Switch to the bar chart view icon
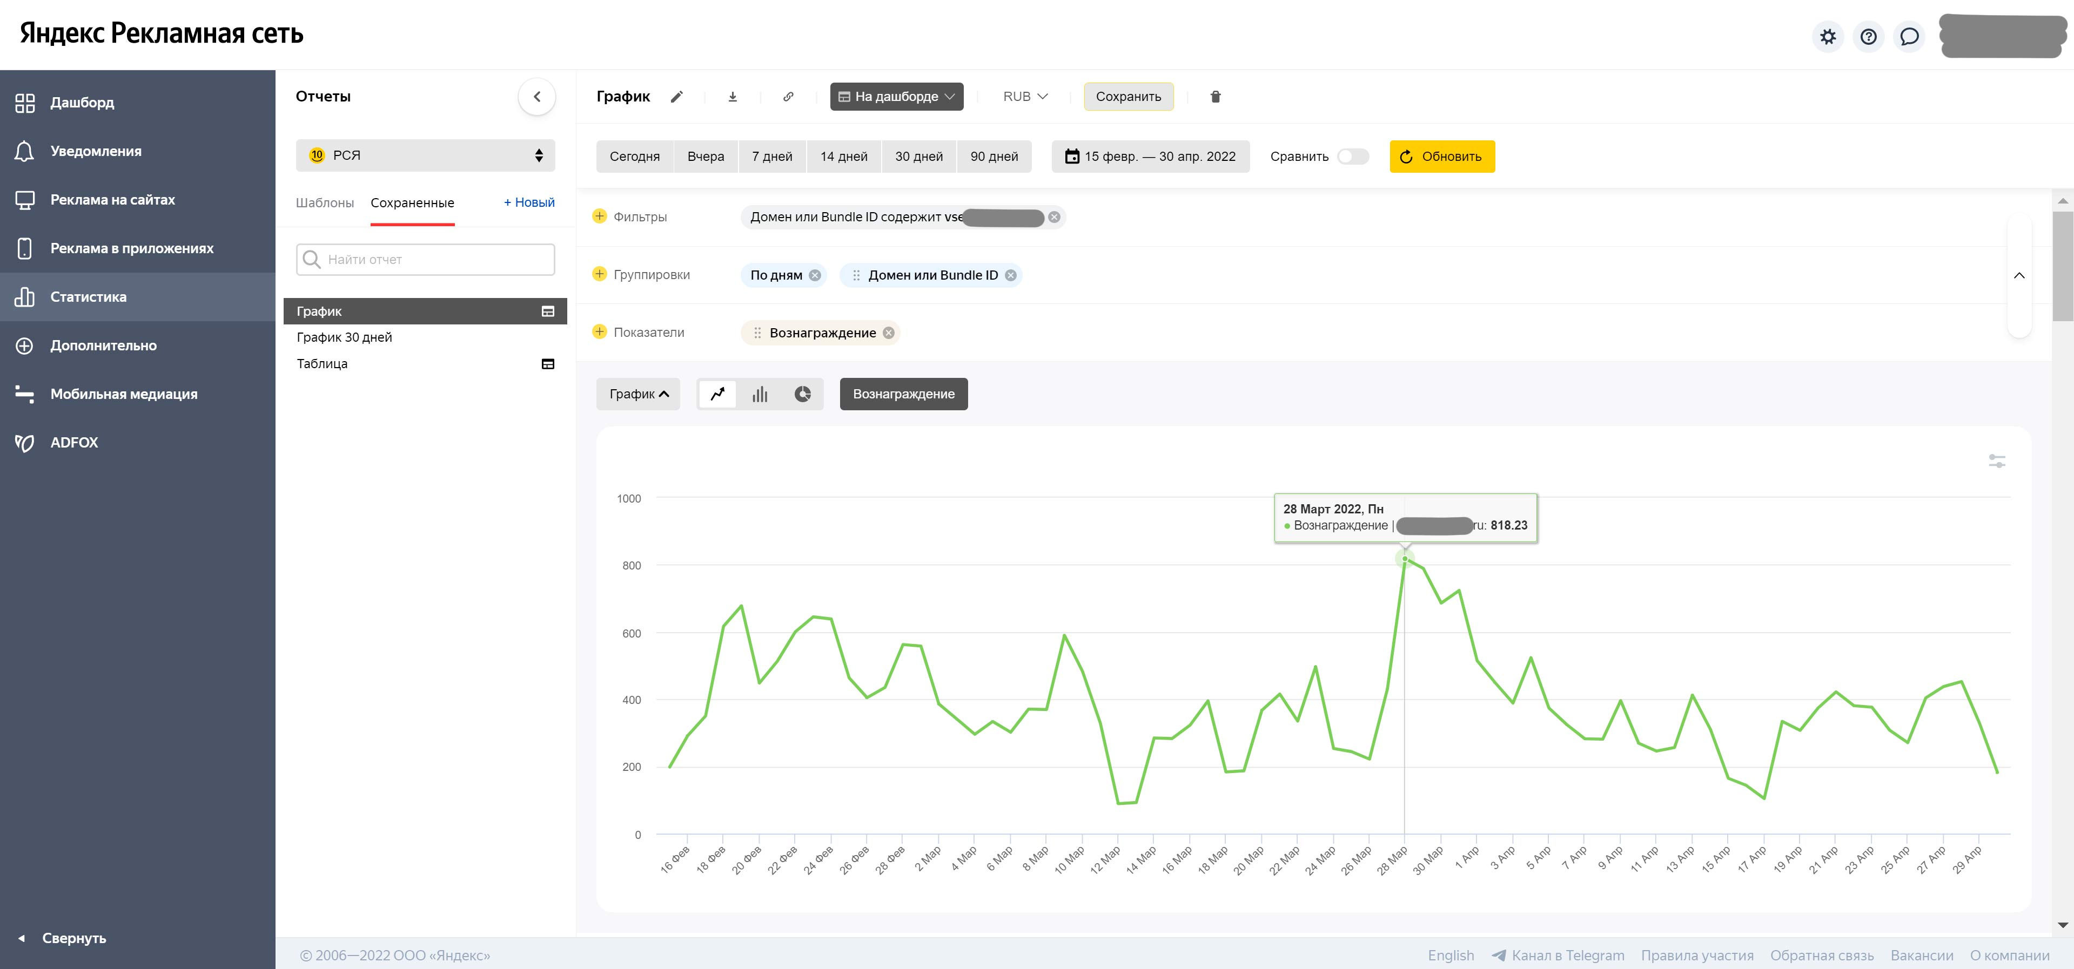The width and height of the screenshot is (2074, 969). coord(760,395)
